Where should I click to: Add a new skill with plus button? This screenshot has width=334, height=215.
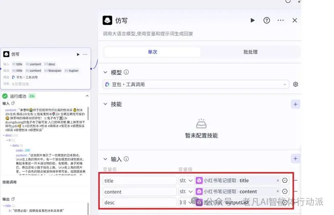point(295,104)
